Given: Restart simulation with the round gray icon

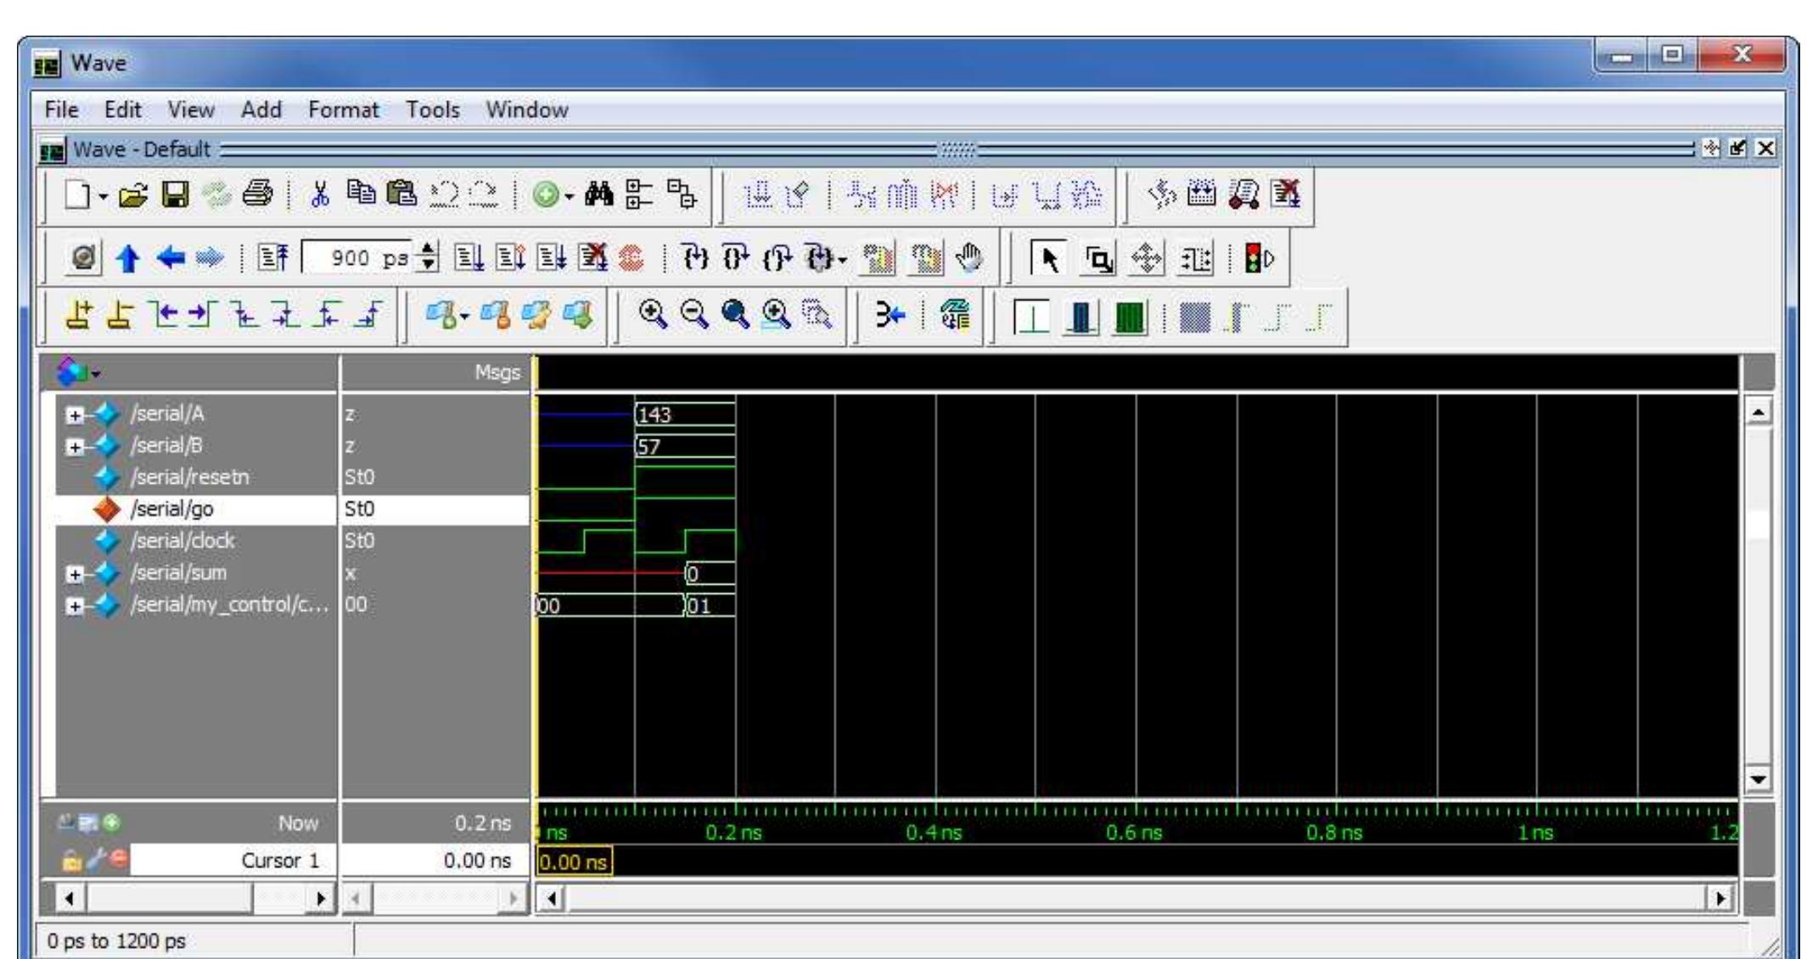Looking at the screenshot, I should (x=83, y=258).
